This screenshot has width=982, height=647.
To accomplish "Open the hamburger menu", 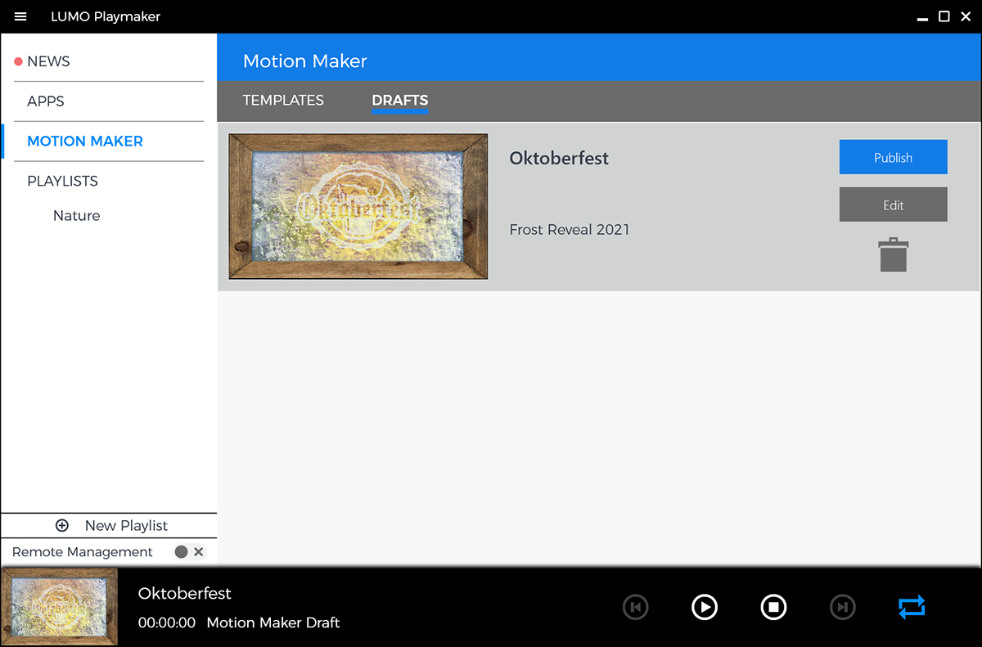I will 20,16.
